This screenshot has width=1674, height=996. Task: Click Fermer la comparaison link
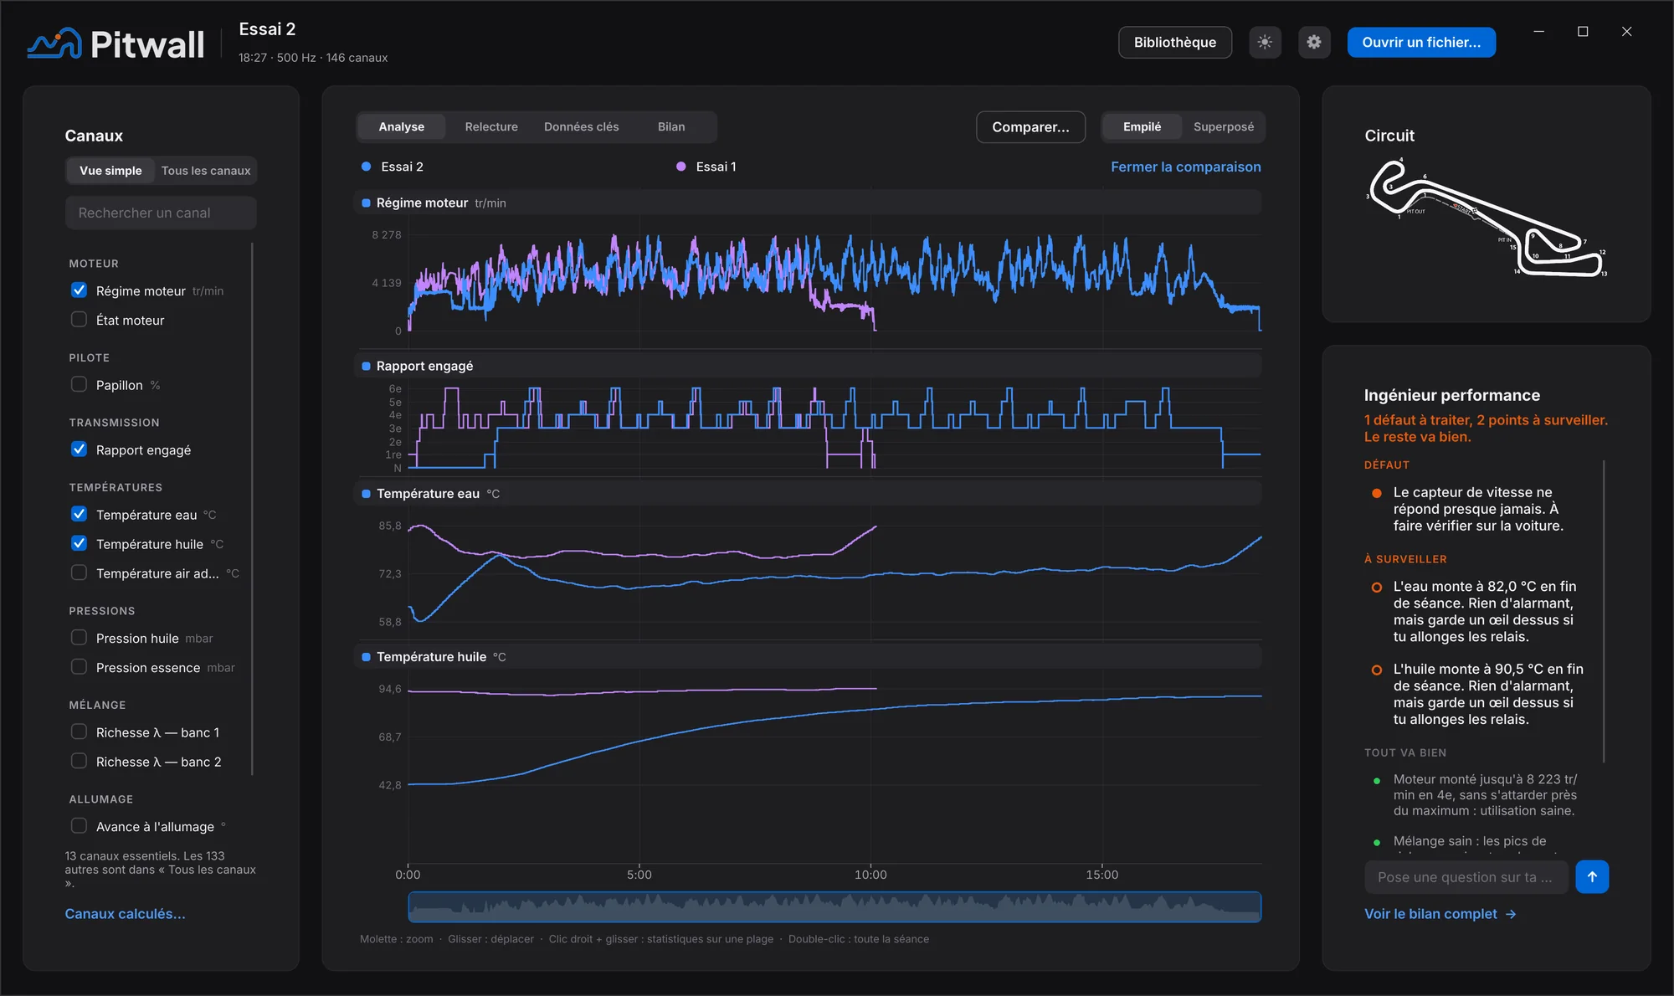pyautogui.click(x=1185, y=167)
